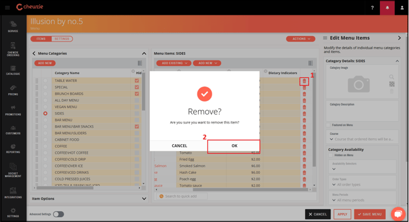This screenshot has height=222, width=409.
Task: Click bottom Cancel button with X
Action: (x=317, y=214)
